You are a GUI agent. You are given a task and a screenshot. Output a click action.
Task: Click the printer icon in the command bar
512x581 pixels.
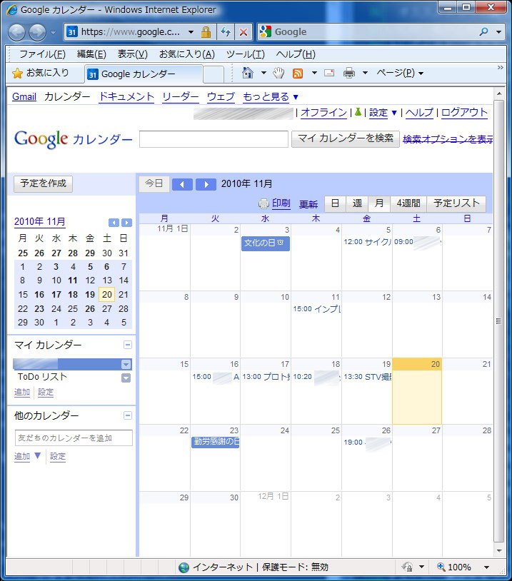[x=349, y=73]
